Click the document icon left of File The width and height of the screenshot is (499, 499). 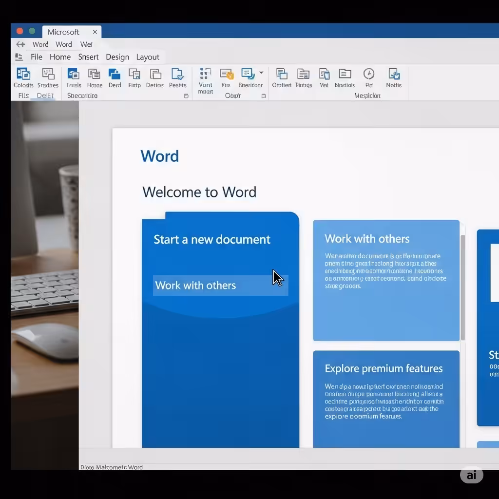(x=19, y=57)
